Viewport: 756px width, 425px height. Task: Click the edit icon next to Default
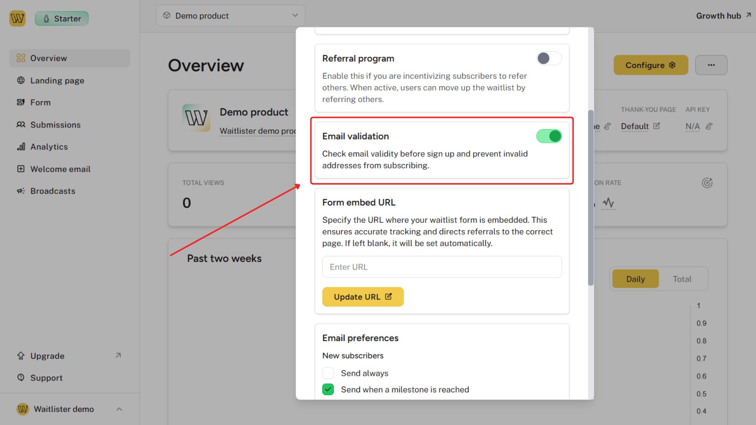point(656,126)
